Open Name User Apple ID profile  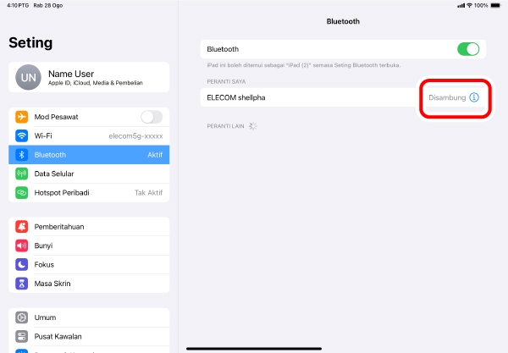[89, 77]
